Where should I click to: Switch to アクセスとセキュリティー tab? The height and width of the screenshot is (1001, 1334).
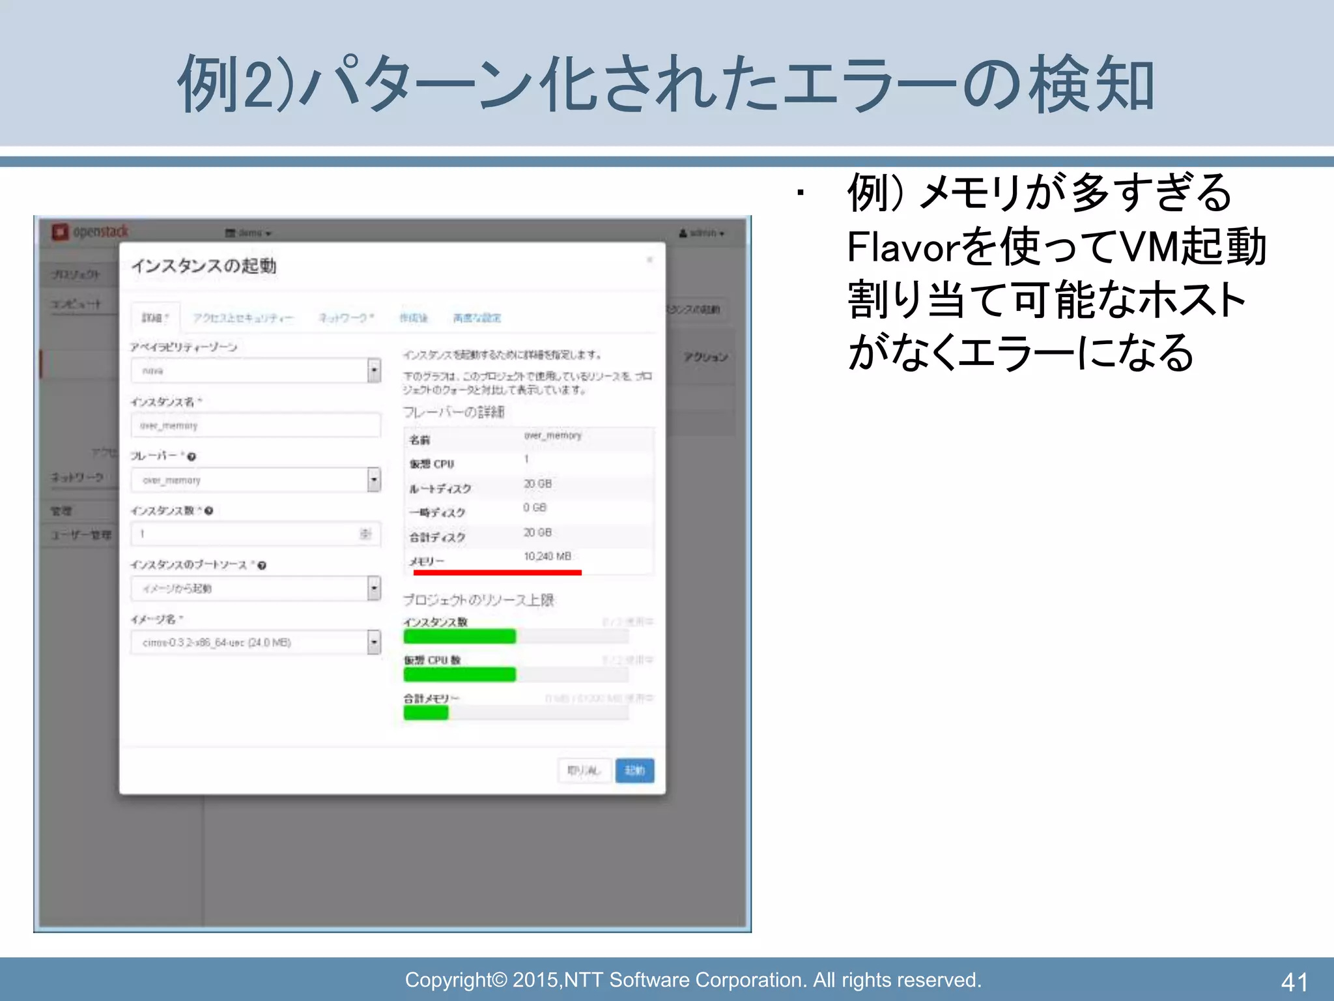point(243,318)
